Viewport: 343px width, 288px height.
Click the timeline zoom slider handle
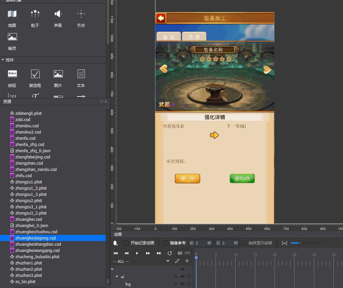click(x=301, y=243)
